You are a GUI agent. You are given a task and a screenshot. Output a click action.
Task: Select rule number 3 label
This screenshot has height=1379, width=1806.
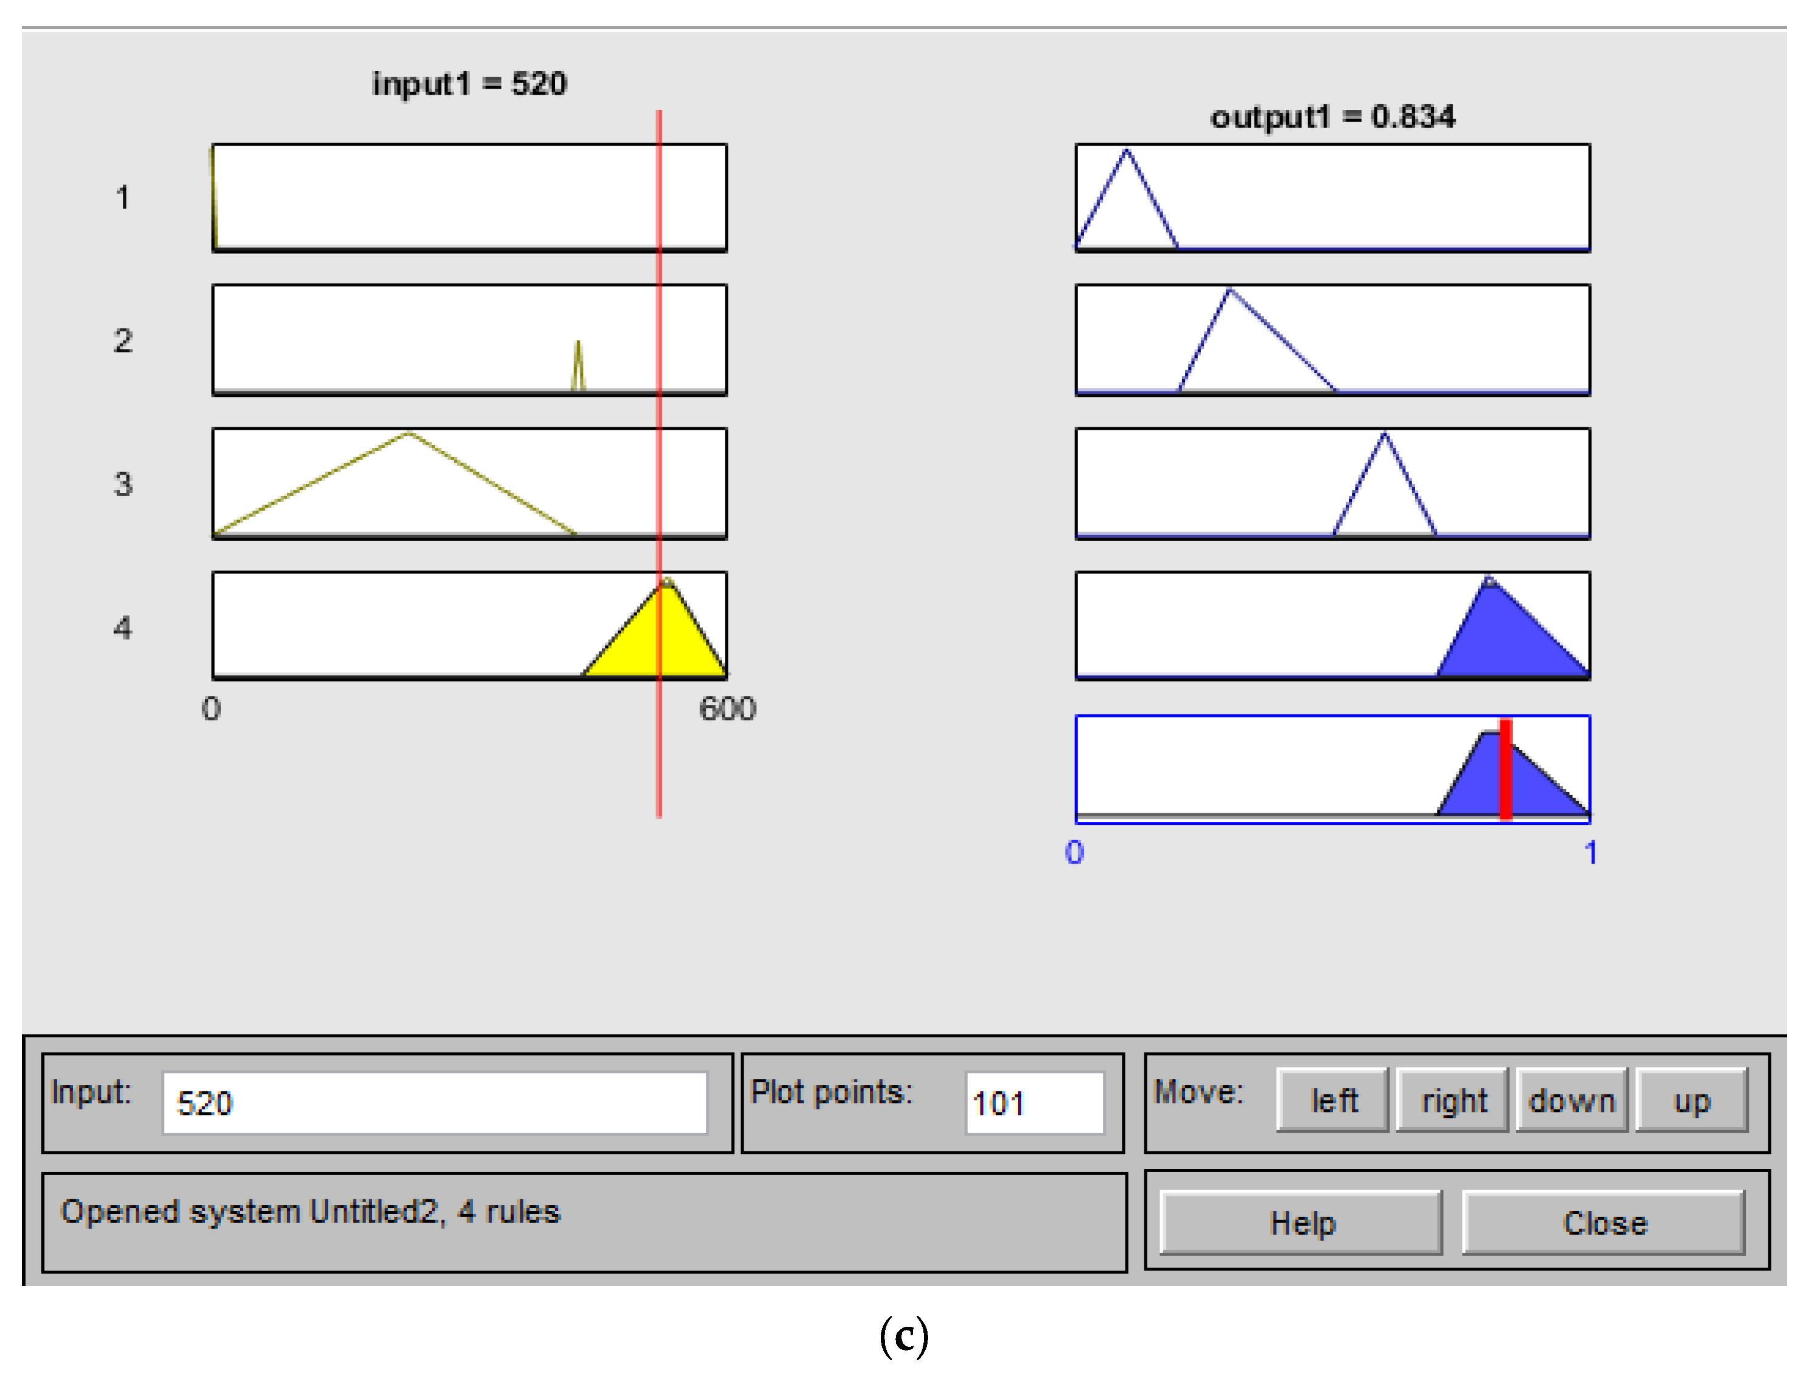[122, 484]
